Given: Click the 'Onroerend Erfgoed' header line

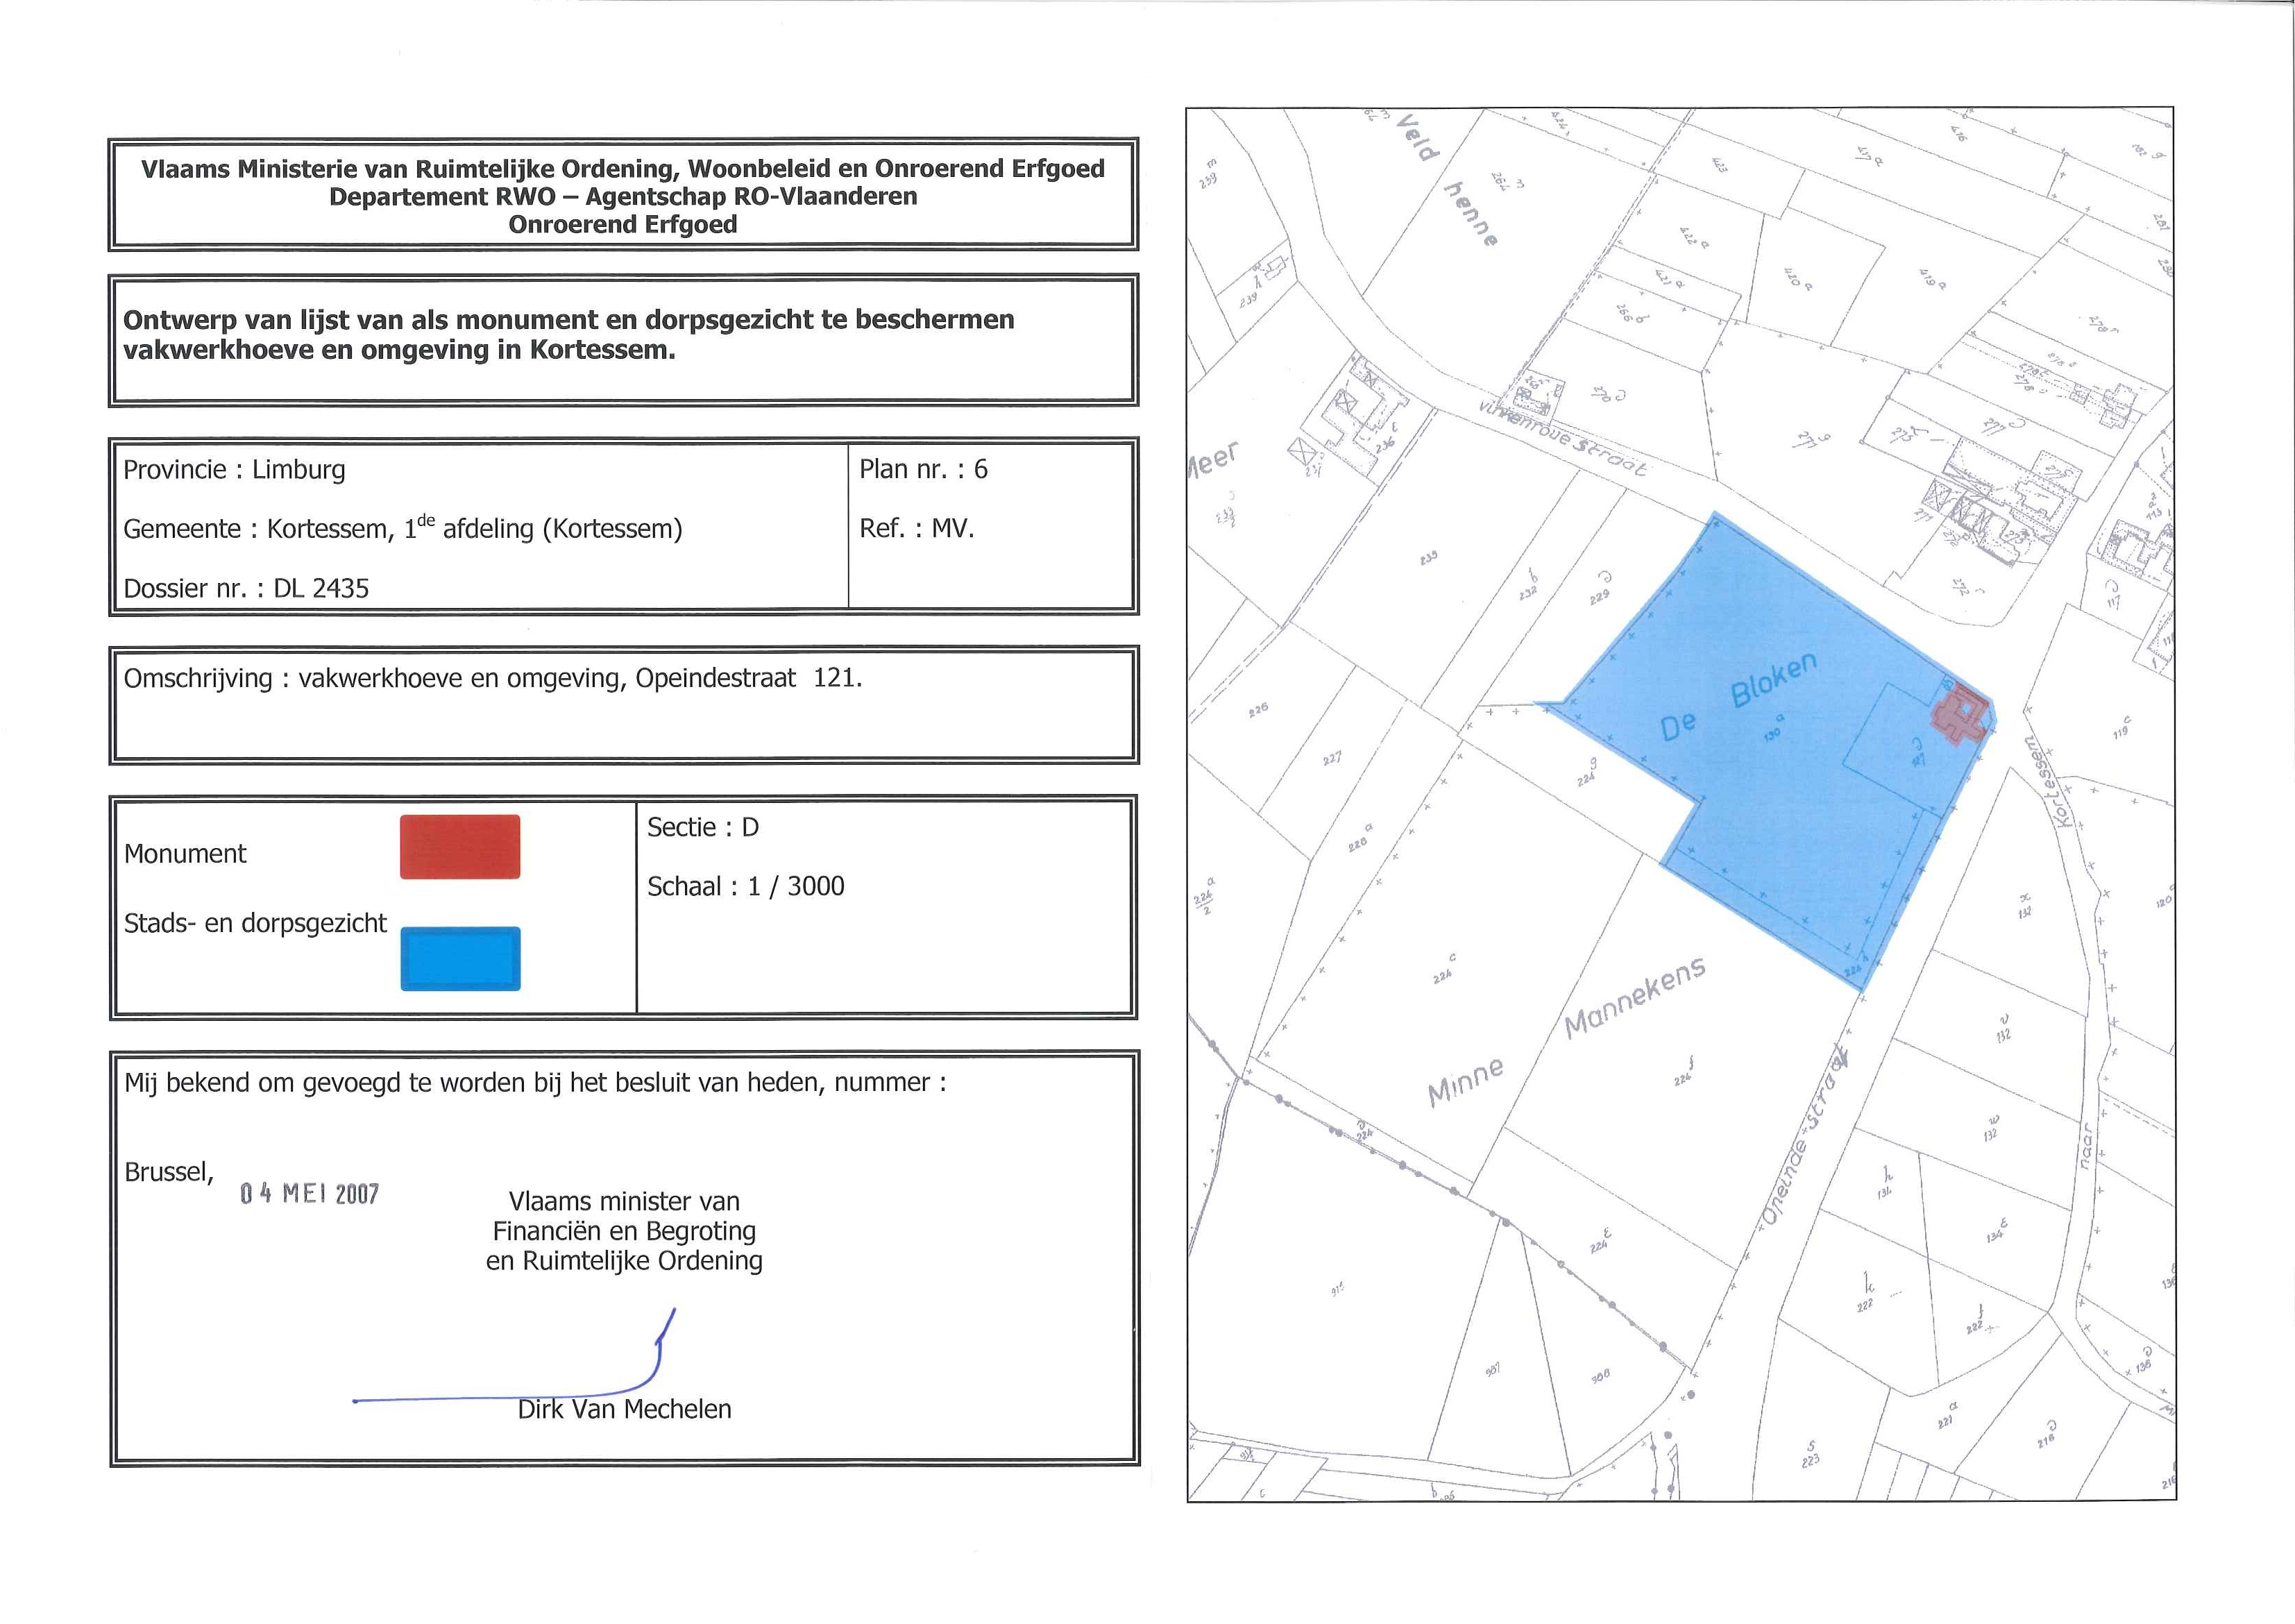Looking at the screenshot, I should click(622, 224).
